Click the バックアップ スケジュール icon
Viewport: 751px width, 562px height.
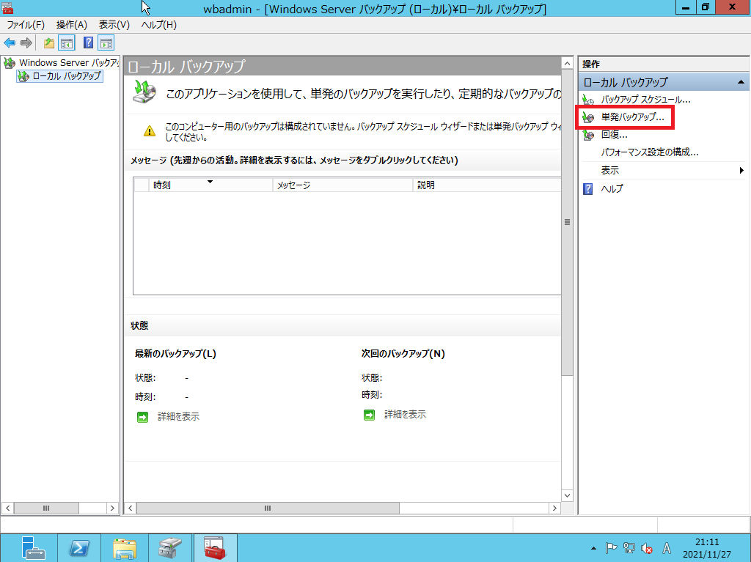coord(588,100)
